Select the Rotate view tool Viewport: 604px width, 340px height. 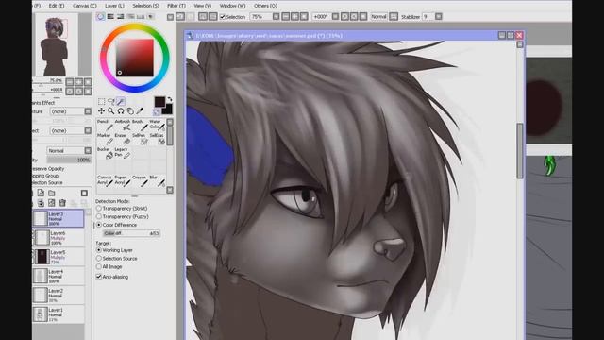(x=121, y=111)
